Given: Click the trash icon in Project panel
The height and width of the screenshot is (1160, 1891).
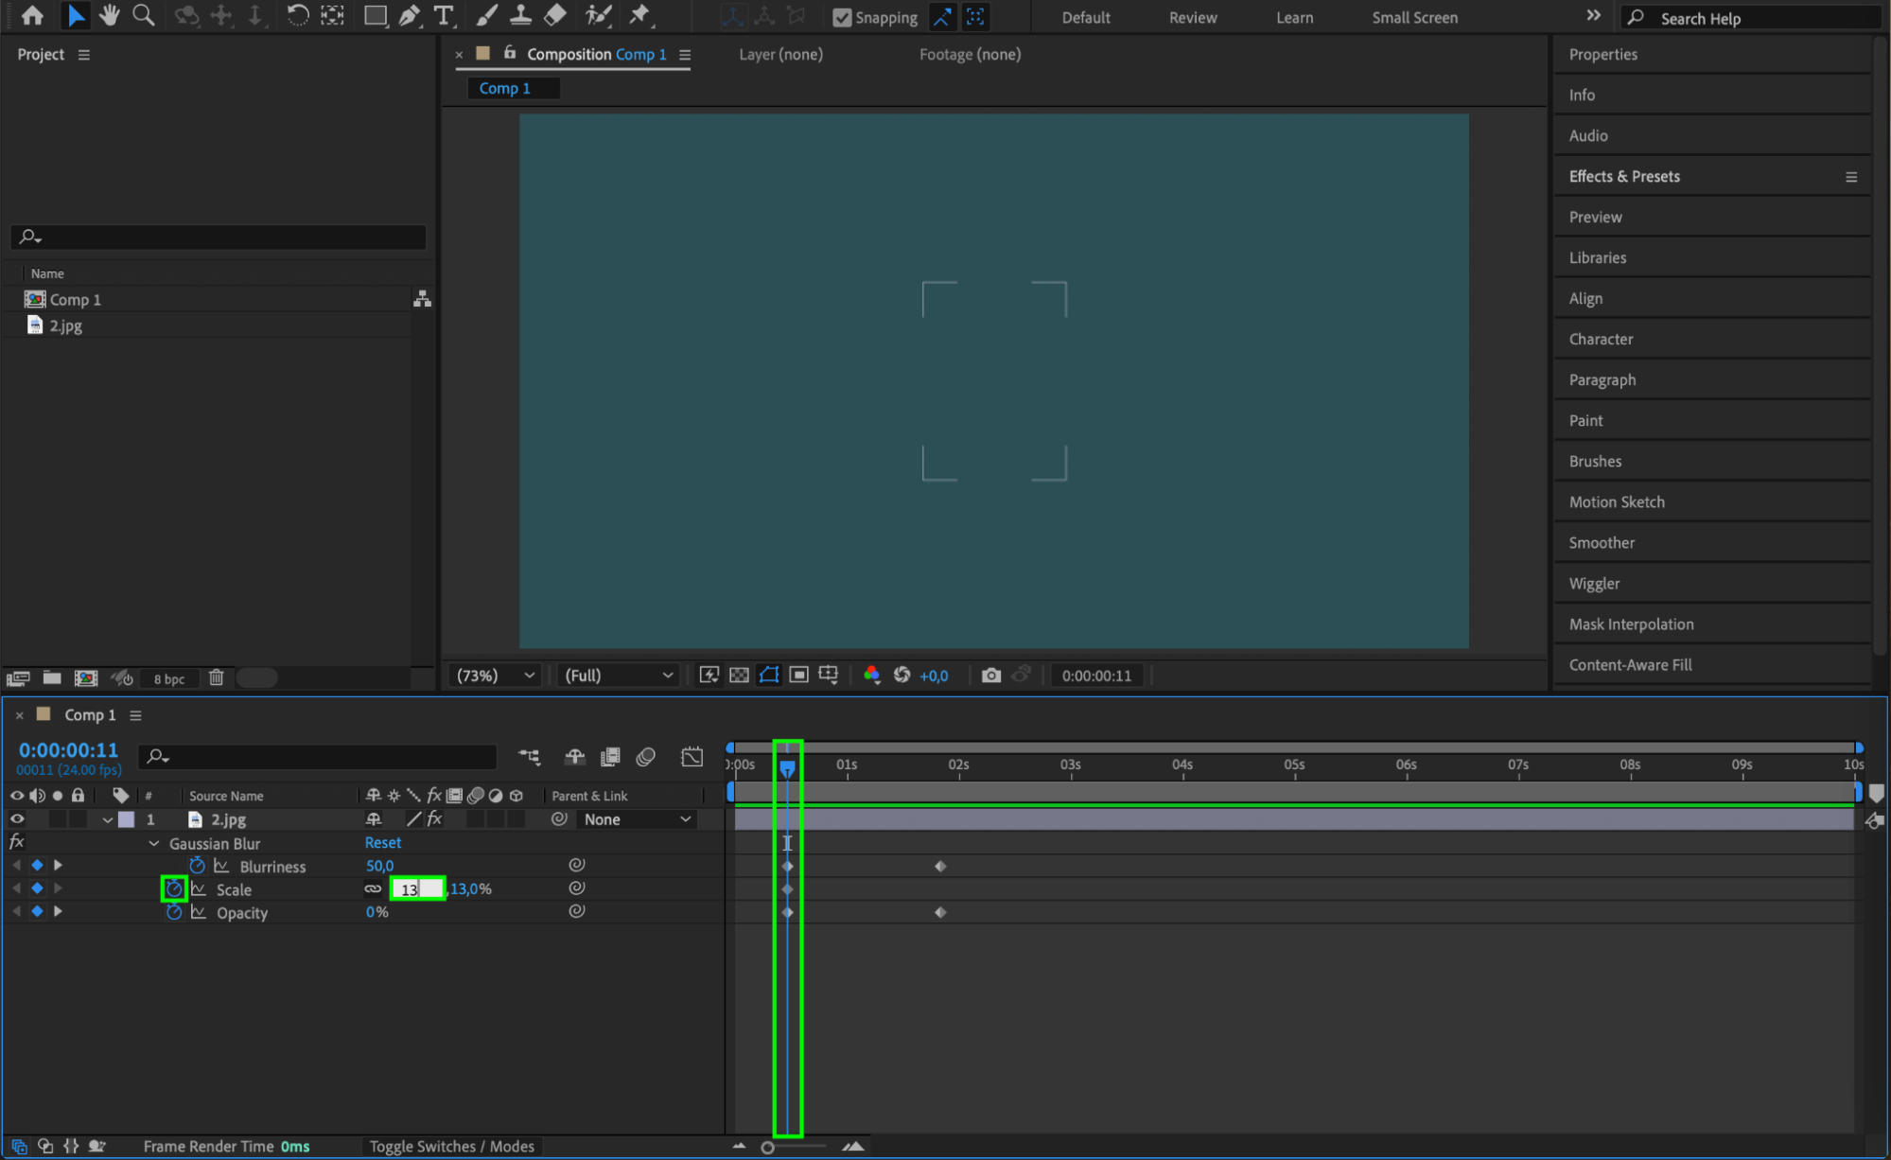Looking at the screenshot, I should [x=217, y=677].
